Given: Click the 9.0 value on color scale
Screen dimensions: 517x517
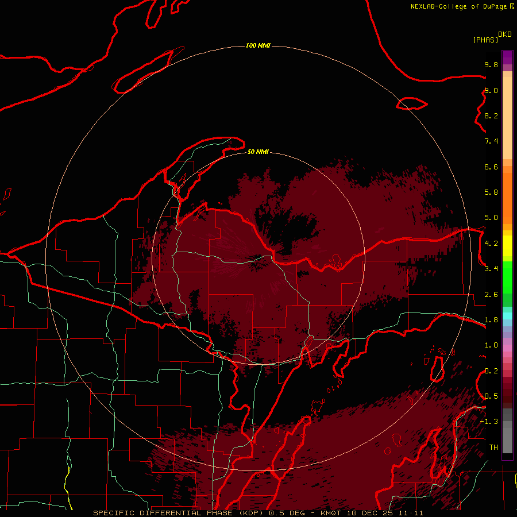Looking at the screenshot, I should pyautogui.click(x=491, y=90).
